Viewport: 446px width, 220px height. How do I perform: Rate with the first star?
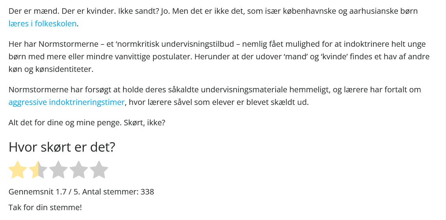(x=18, y=170)
